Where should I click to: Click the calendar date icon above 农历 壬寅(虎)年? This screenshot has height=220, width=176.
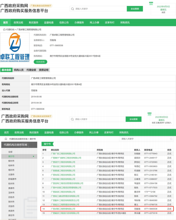[x=149, y=114]
